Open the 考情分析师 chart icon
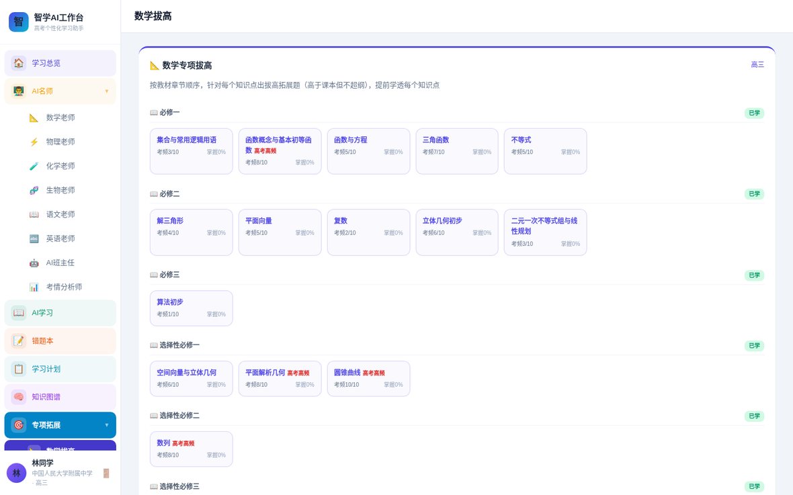 point(34,287)
